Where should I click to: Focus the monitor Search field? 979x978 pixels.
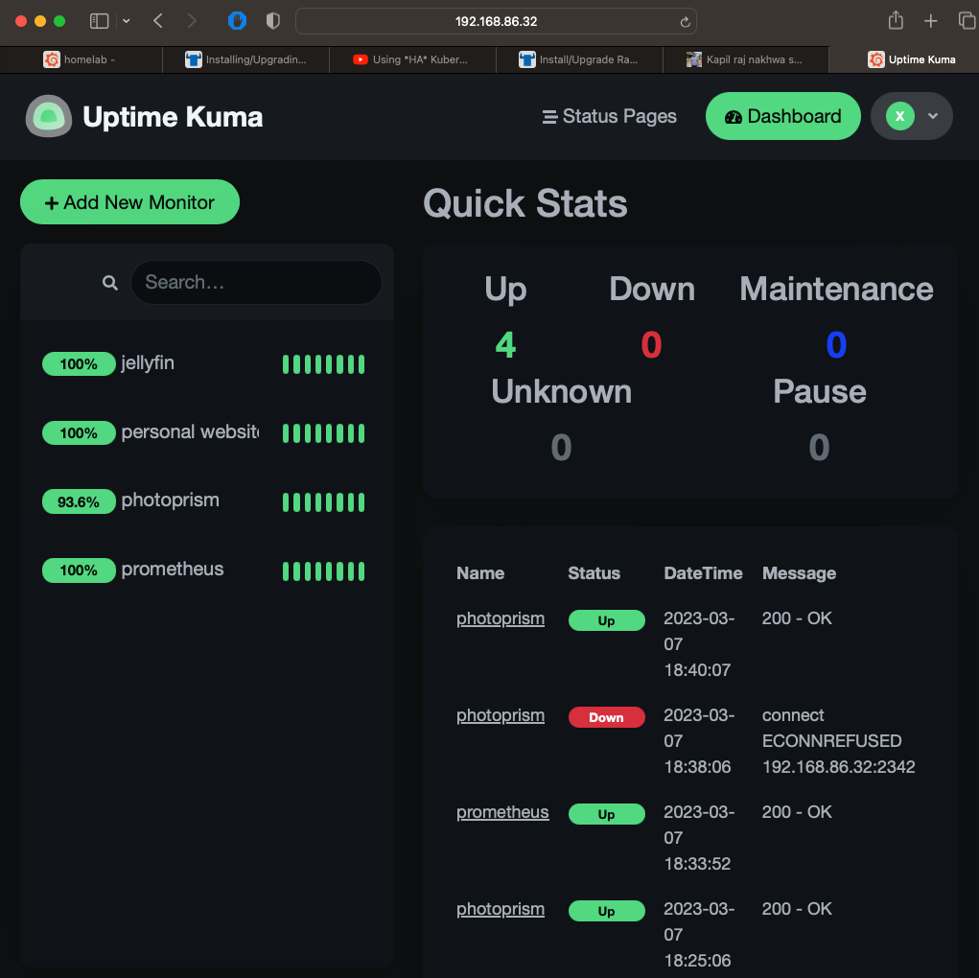point(256,282)
